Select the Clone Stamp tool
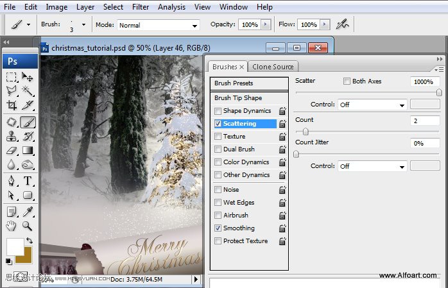Screen dimensions: 448x288 12,136
